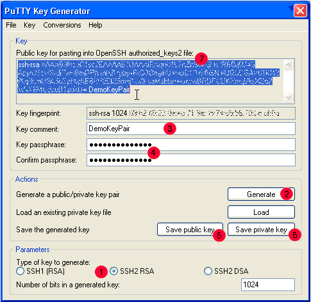
Task: Focus the Key comment field
Action: (x=191, y=129)
